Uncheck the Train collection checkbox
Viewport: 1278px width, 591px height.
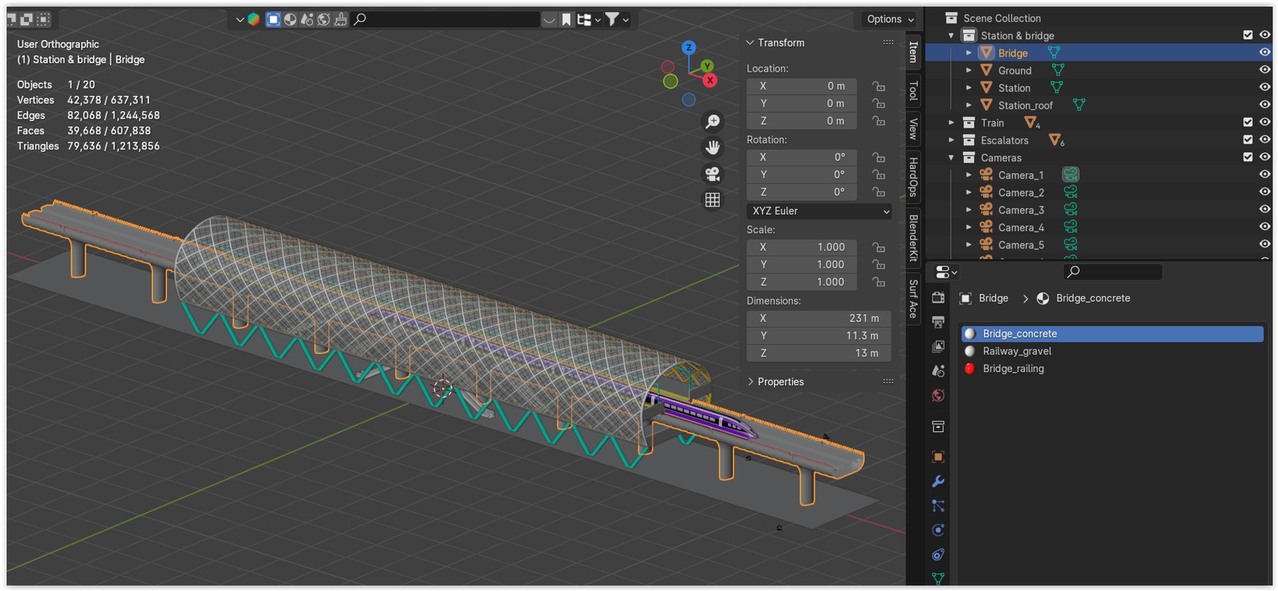coord(1248,122)
